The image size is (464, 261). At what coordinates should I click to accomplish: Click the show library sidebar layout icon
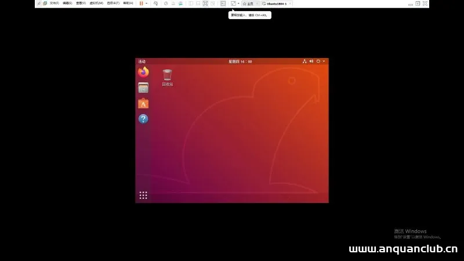191,3
